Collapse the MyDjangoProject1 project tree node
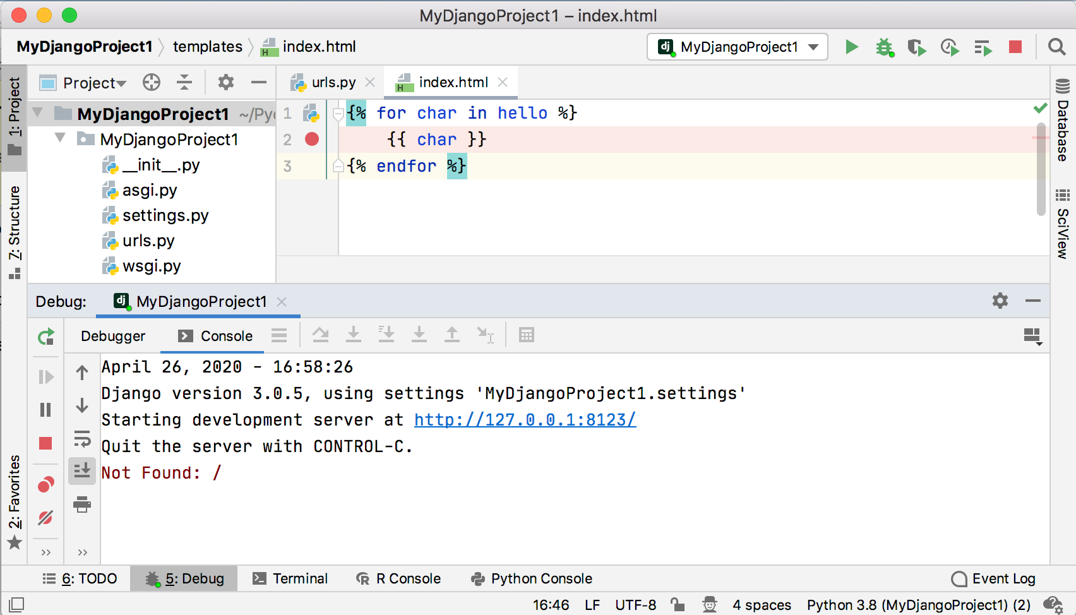Image resolution: width=1076 pixels, height=615 pixels. [x=37, y=114]
